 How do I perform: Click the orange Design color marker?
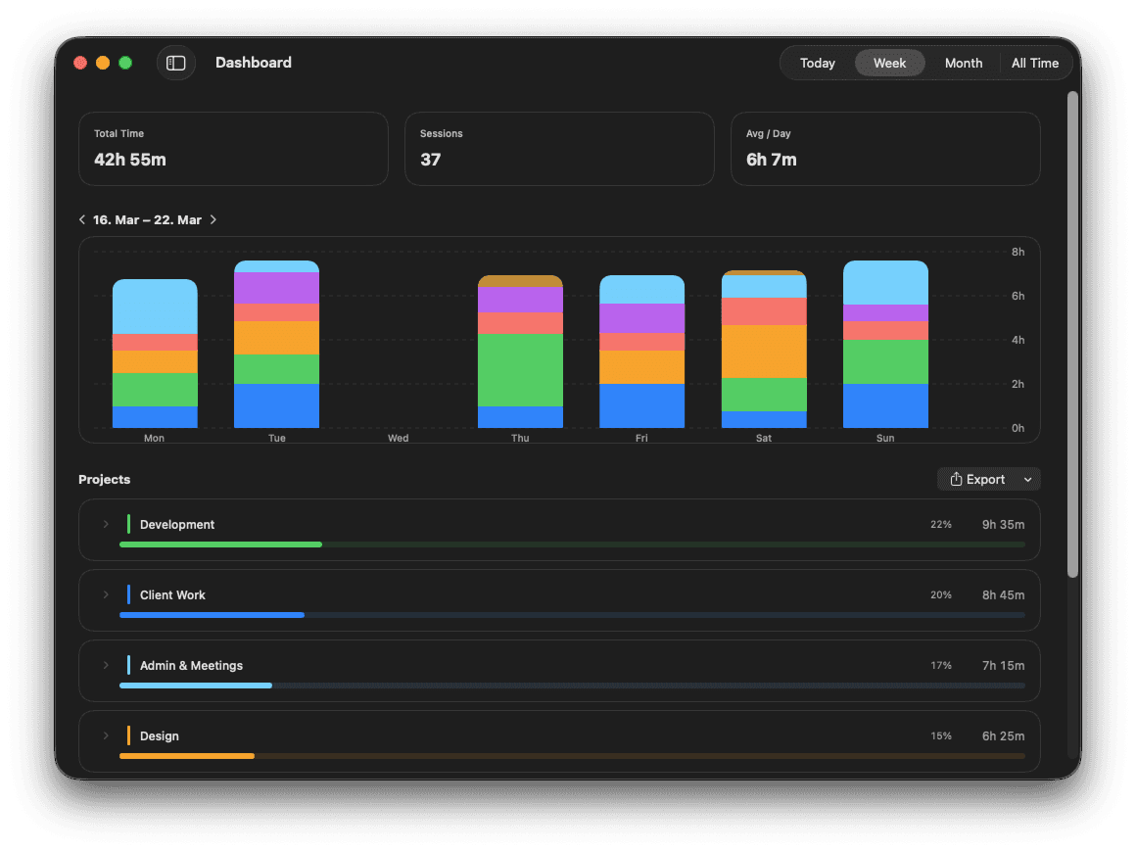pyautogui.click(x=128, y=736)
